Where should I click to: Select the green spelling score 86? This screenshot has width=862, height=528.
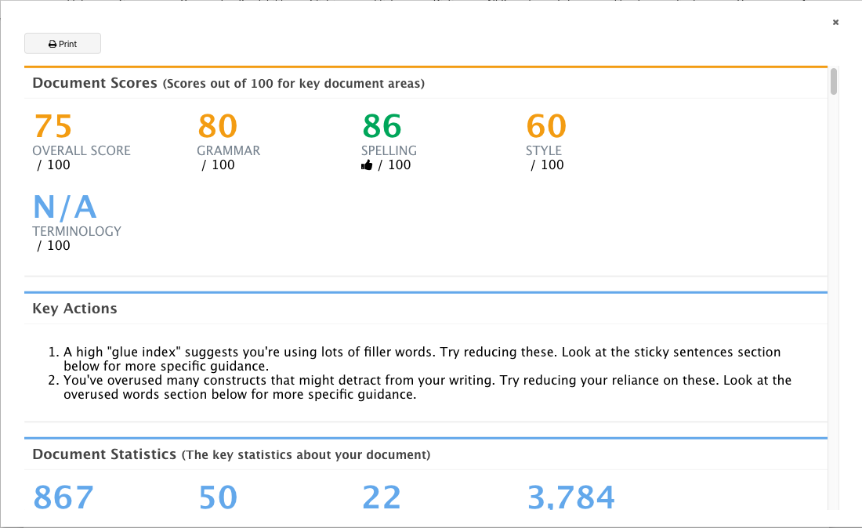(382, 126)
